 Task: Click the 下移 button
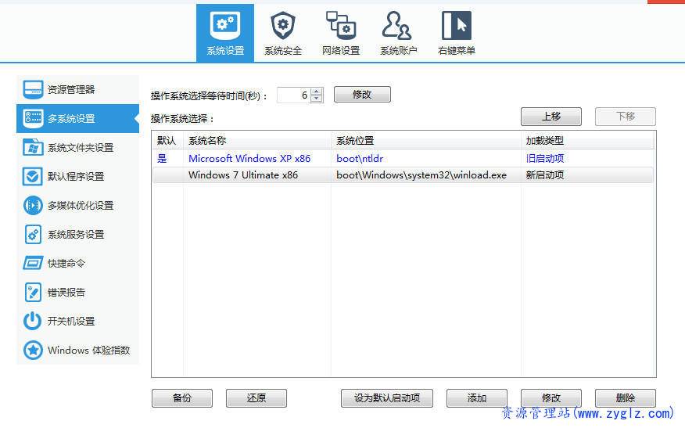click(x=625, y=117)
